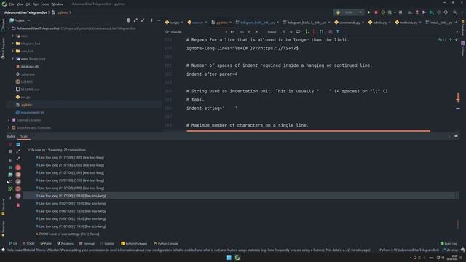
Task: Open the File menu
Action: click(x=12, y=4)
